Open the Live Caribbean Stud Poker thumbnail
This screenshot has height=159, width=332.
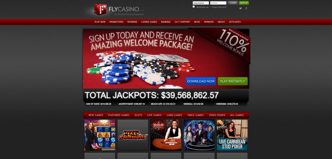pos(232,135)
